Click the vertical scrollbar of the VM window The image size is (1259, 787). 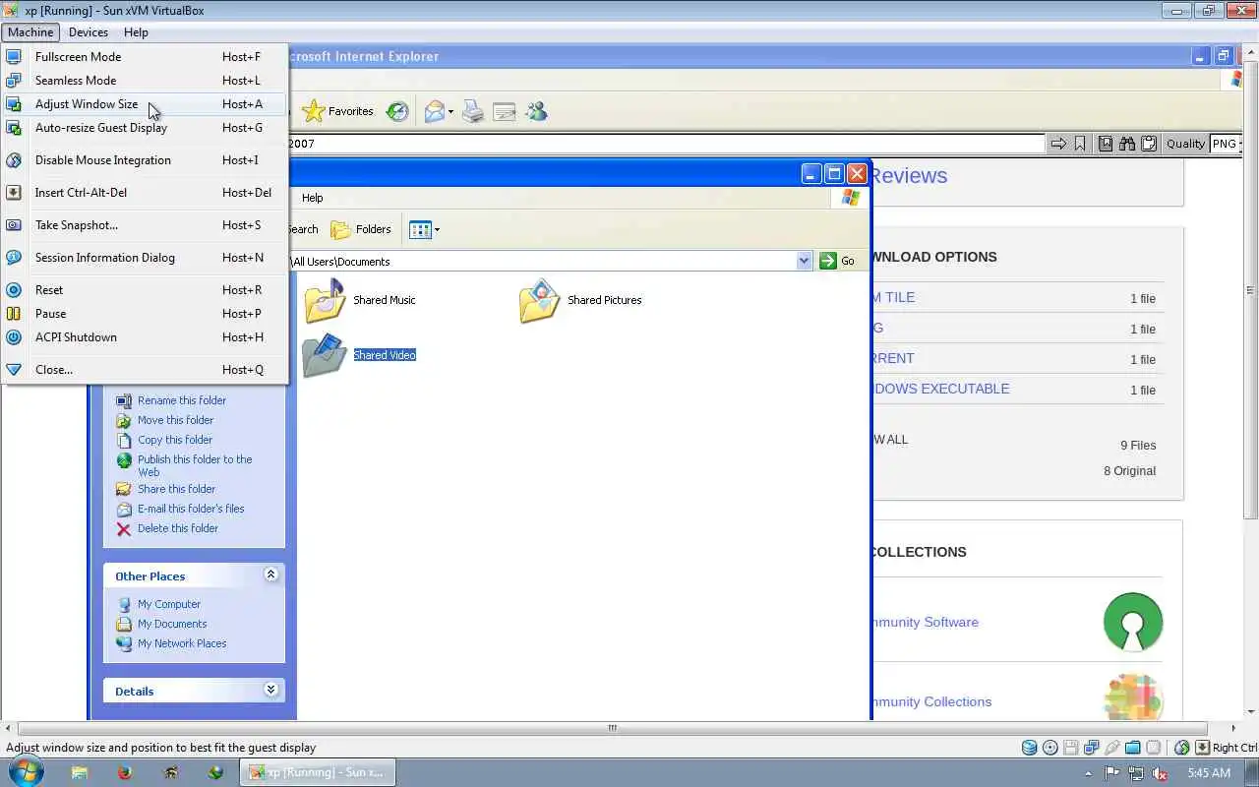click(x=1251, y=290)
